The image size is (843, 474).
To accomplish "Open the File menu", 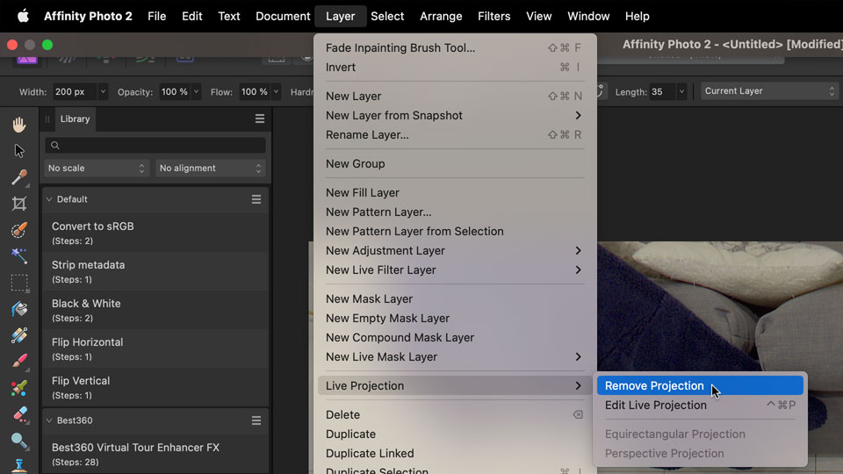I will (x=157, y=16).
